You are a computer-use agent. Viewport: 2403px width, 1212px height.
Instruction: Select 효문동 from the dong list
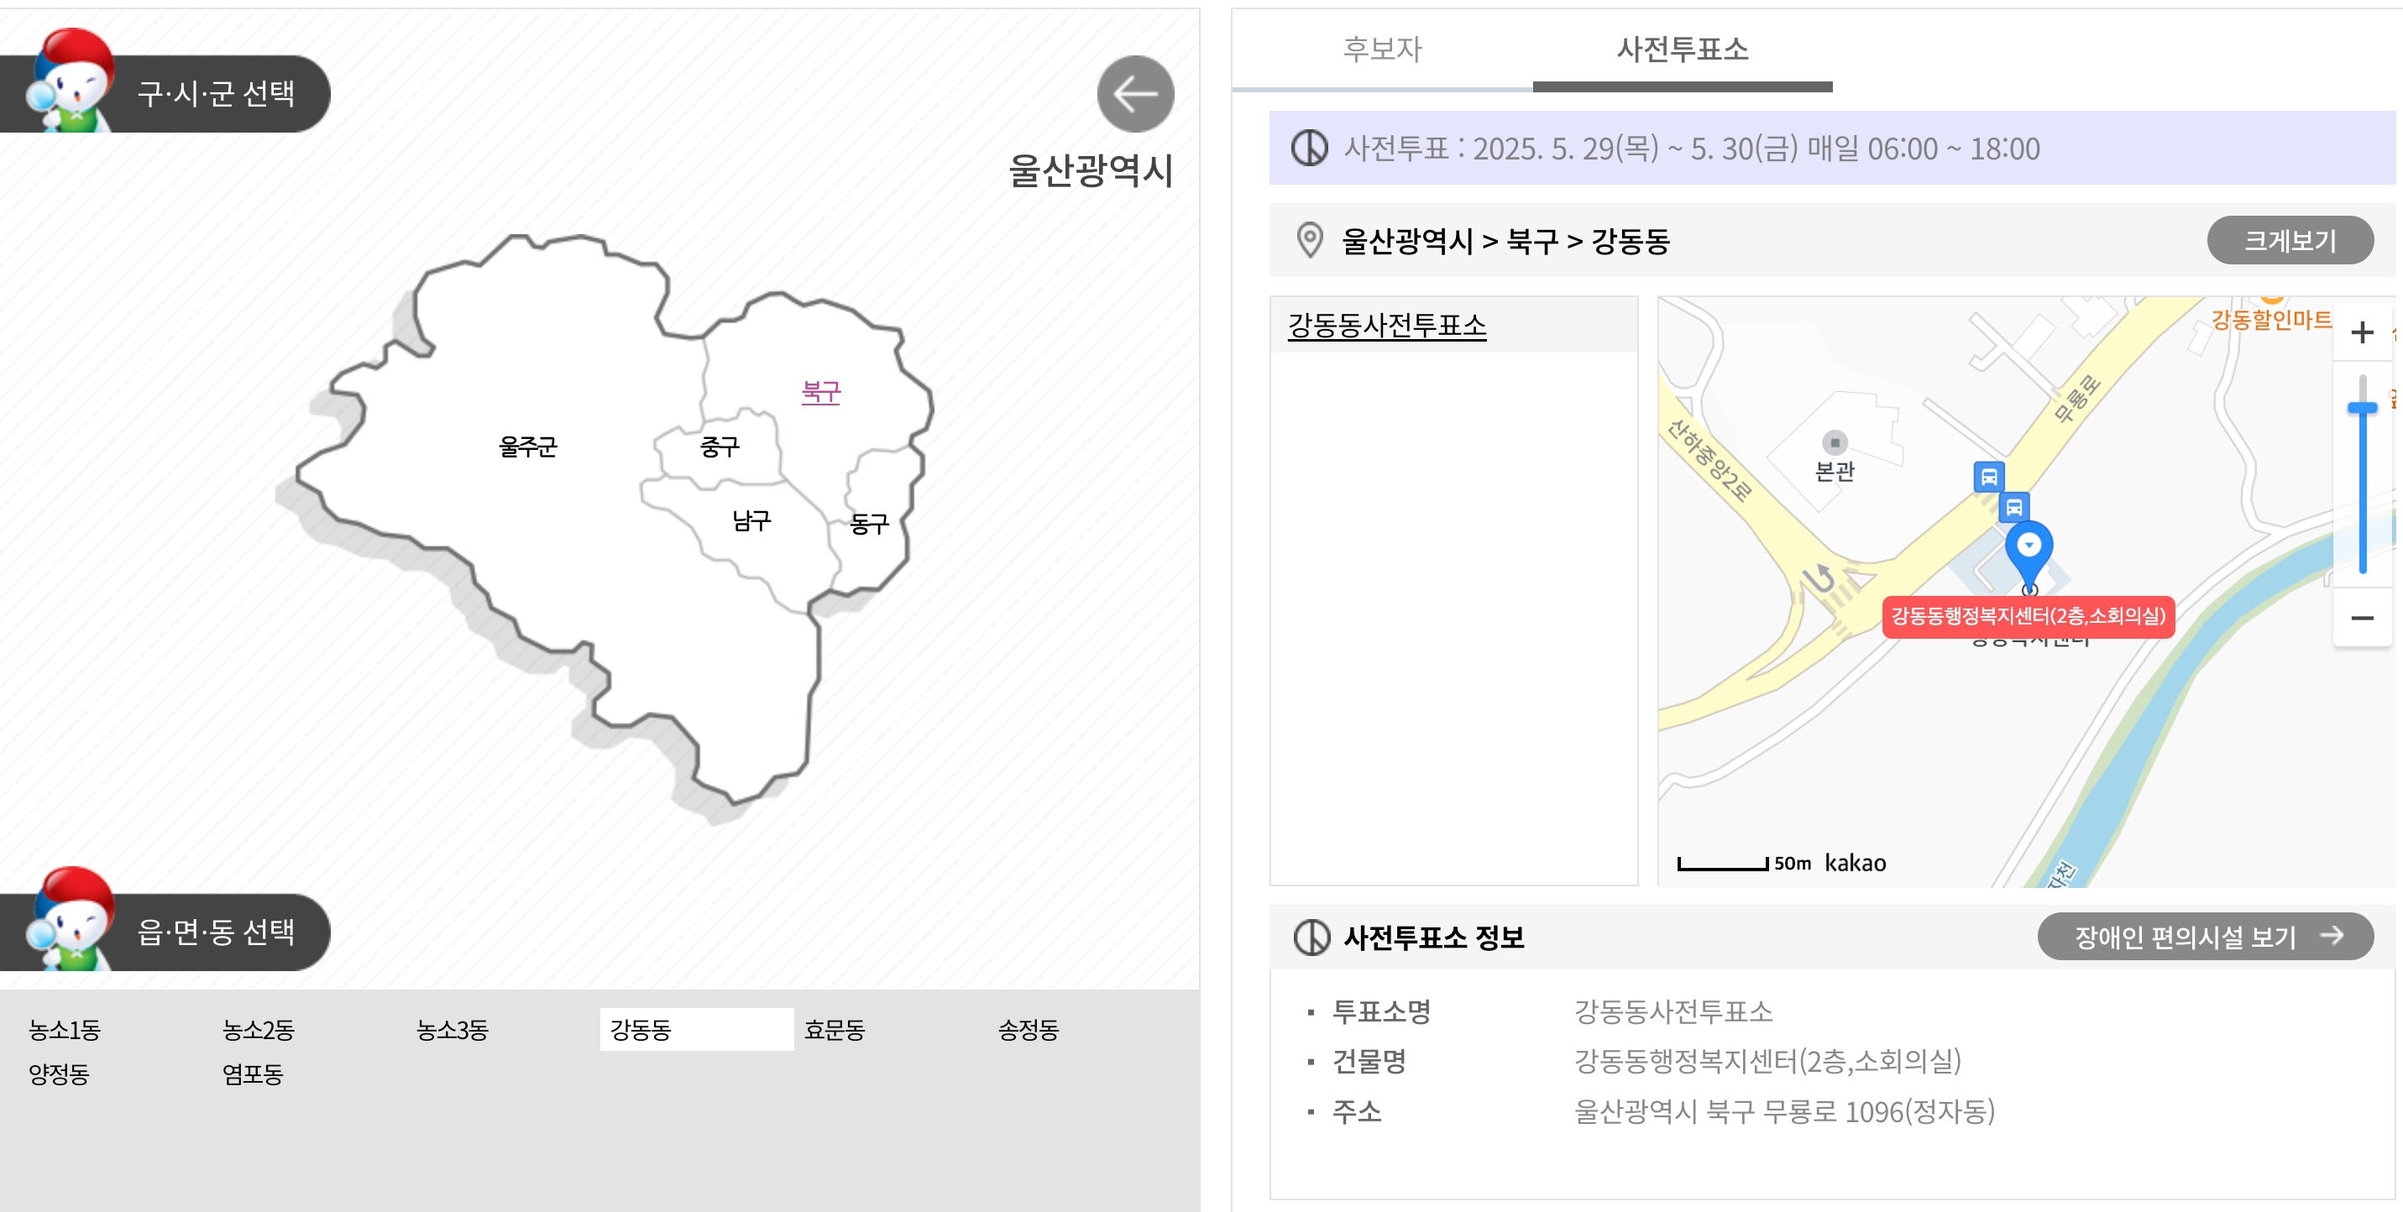pyautogui.click(x=835, y=1029)
